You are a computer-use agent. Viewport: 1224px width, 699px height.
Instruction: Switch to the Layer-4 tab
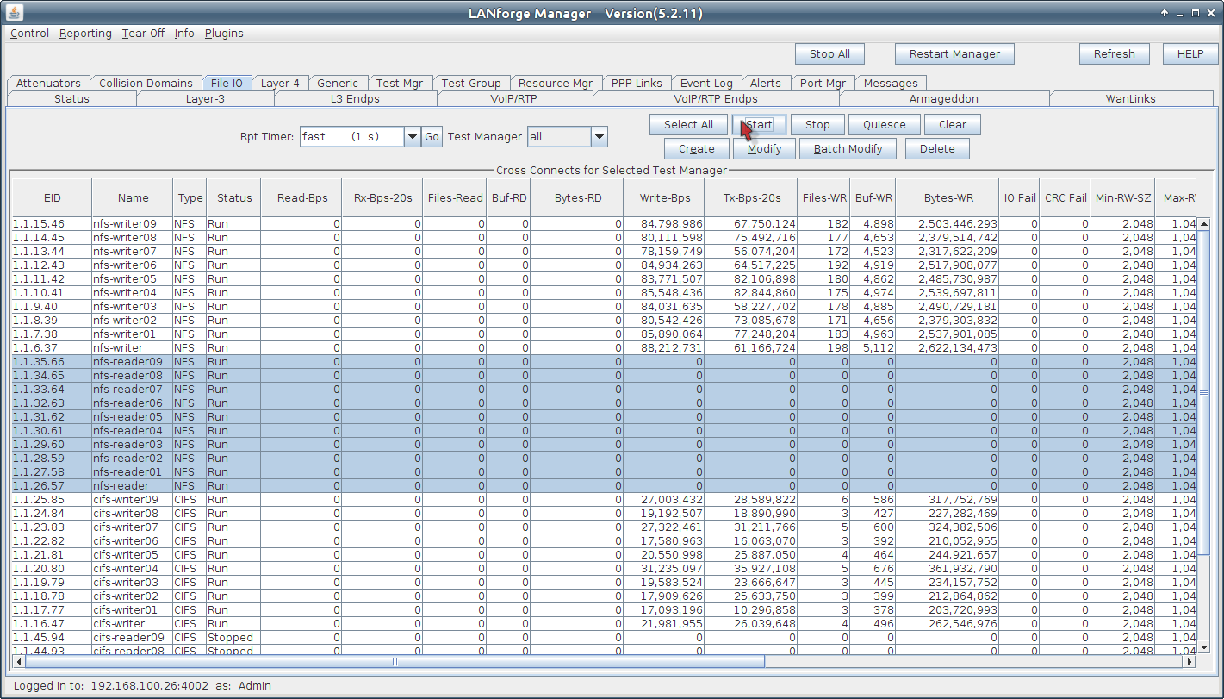pyautogui.click(x=280, y=84)
